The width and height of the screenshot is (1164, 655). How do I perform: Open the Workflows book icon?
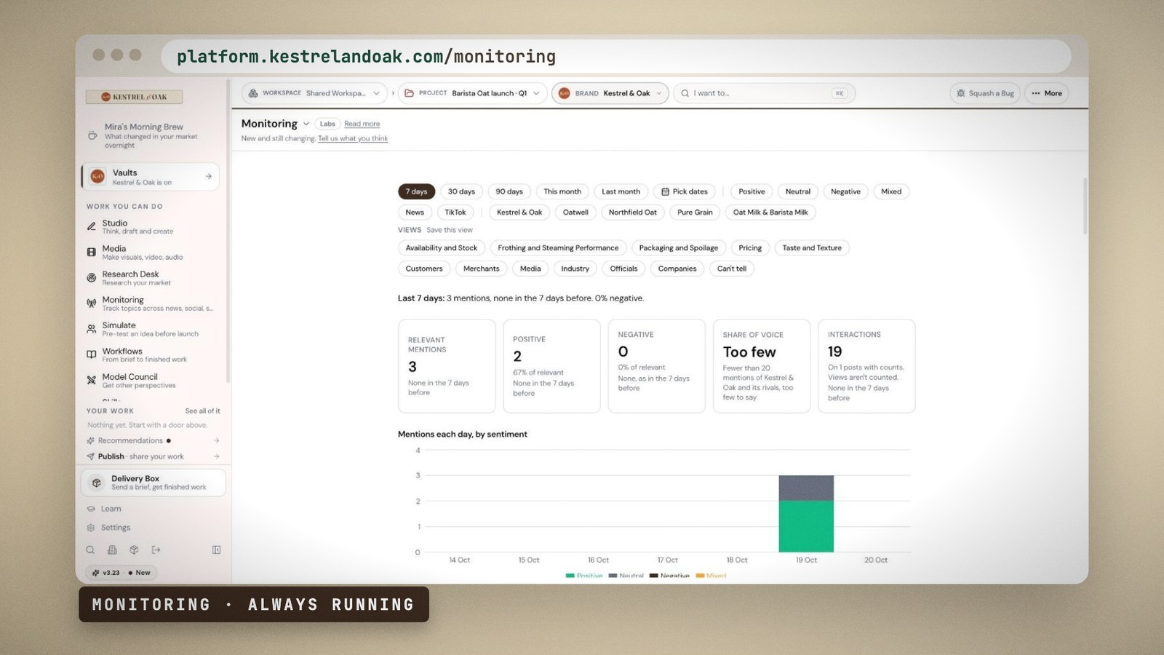(x=91, y=354)
